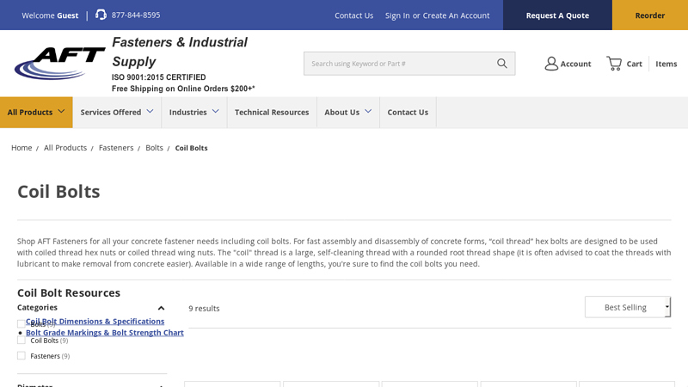This screenshot has height=387, width=688.
Task: Open the shopping cart icon
Action: pyautogui.click(x=614, y=64)
